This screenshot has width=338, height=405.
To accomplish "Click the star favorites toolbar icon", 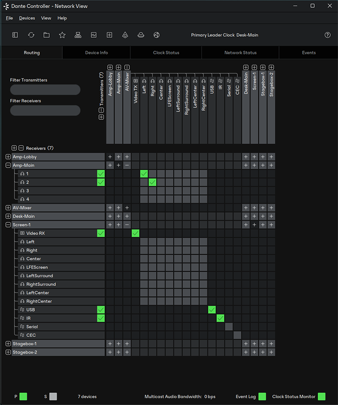I will point(62,35).
